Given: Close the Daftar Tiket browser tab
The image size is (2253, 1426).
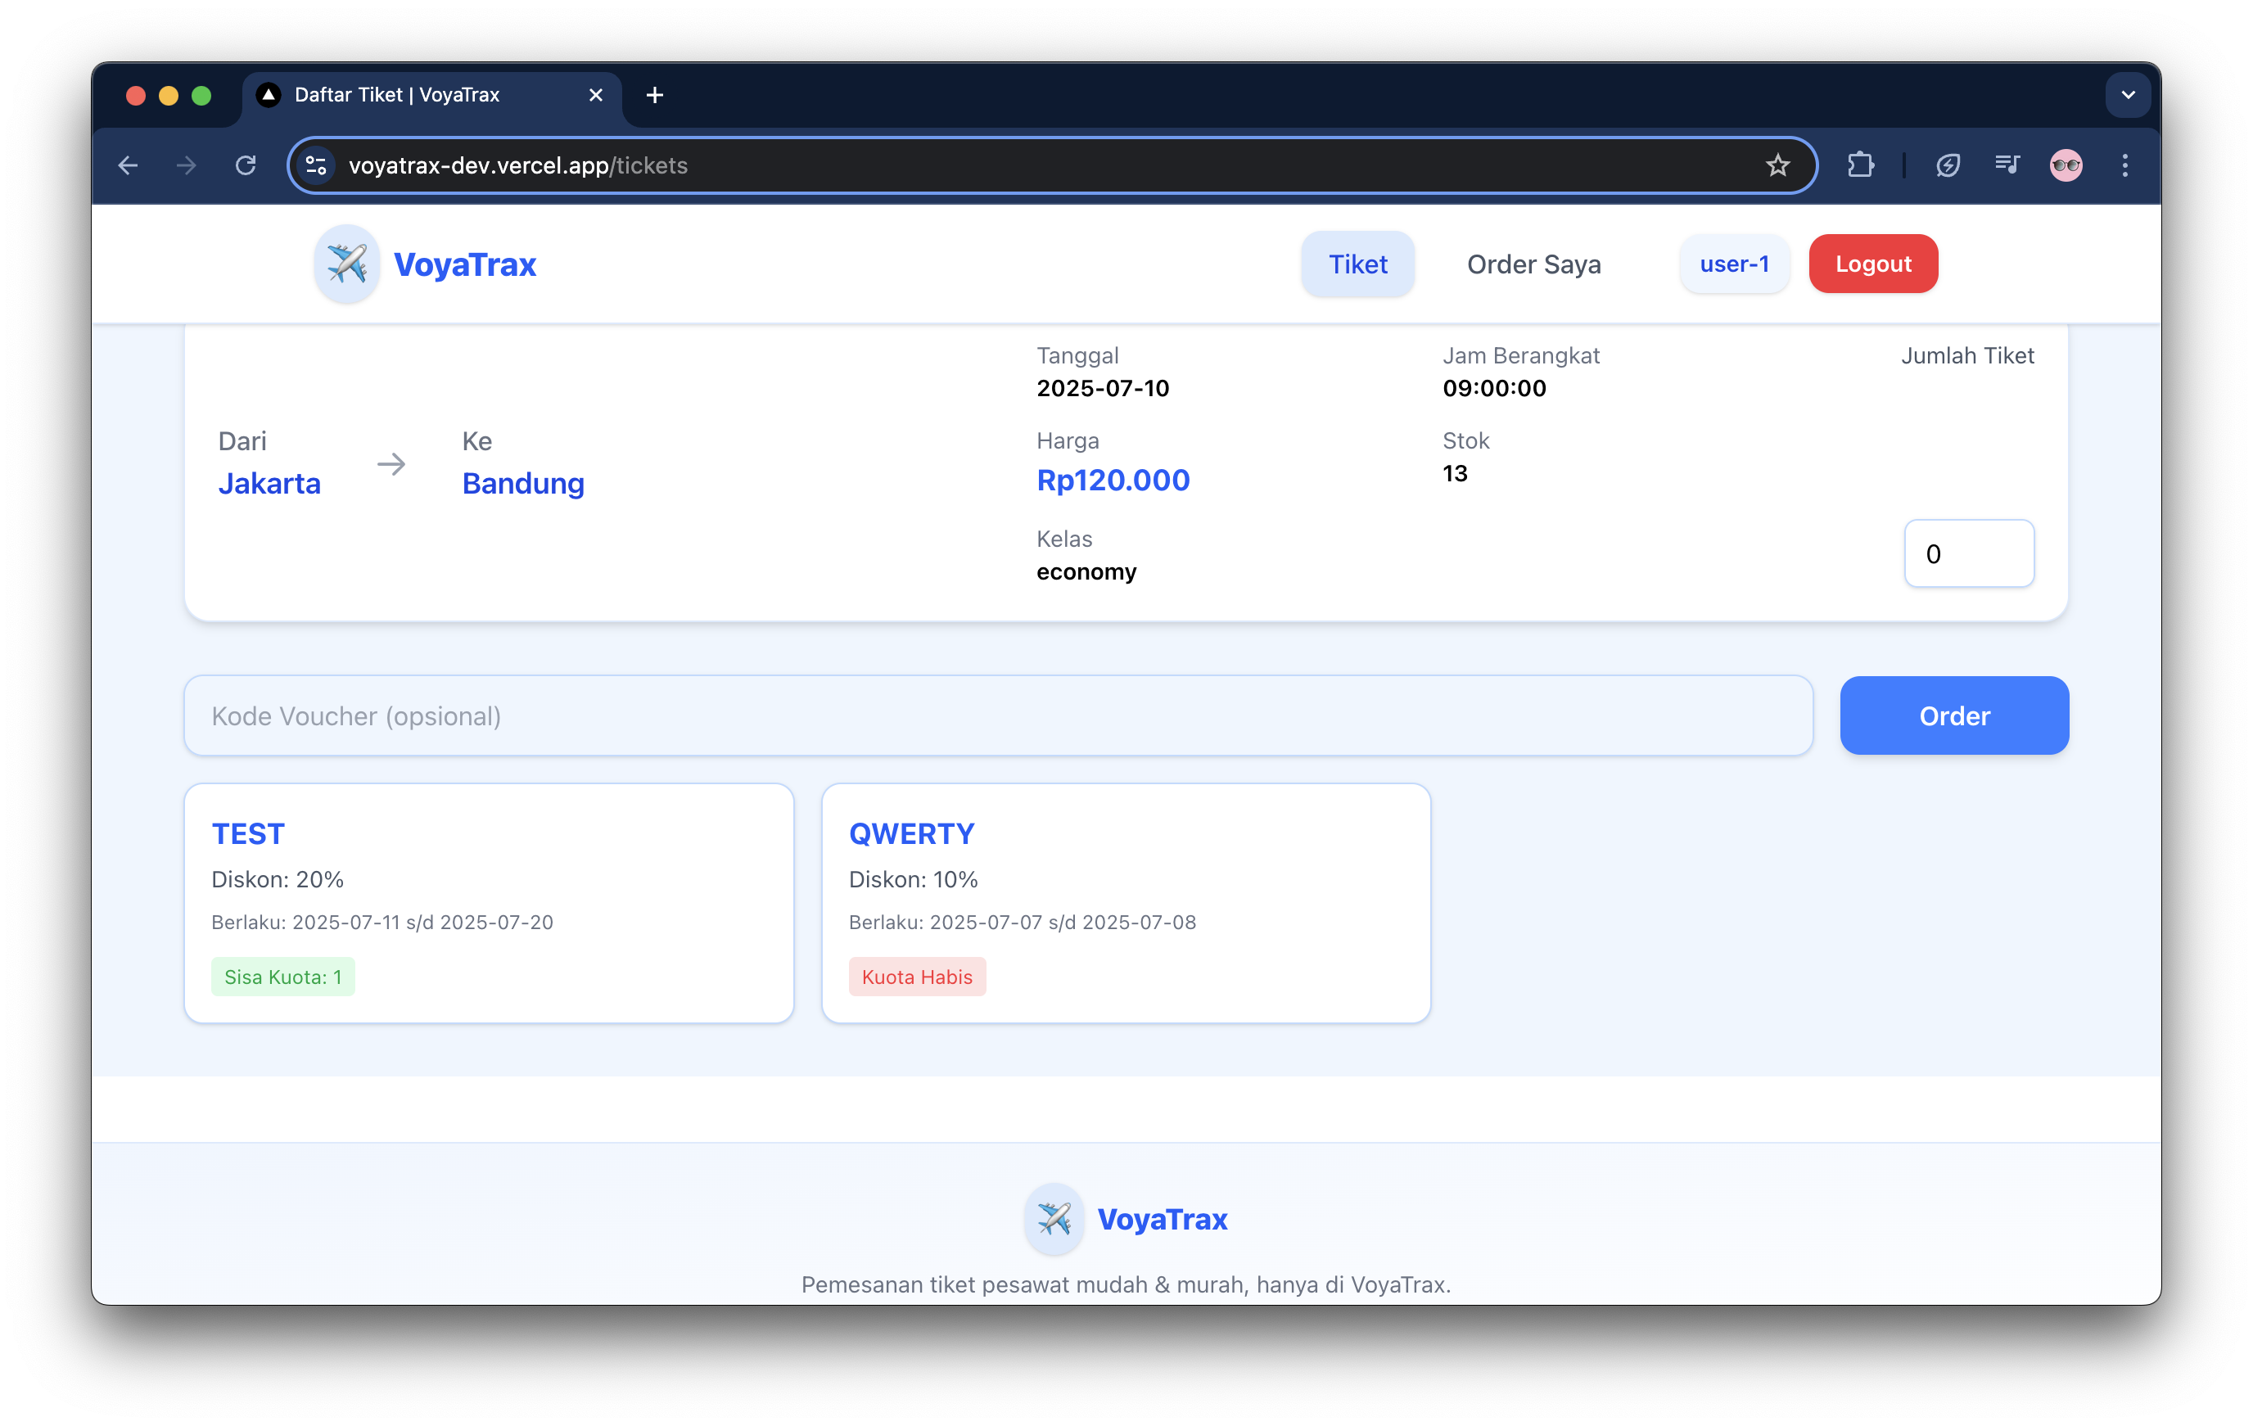Looking at the screenshot, I should pos(596,94).
